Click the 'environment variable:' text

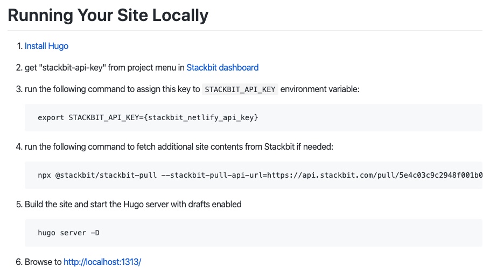click(x=320, y=89)
